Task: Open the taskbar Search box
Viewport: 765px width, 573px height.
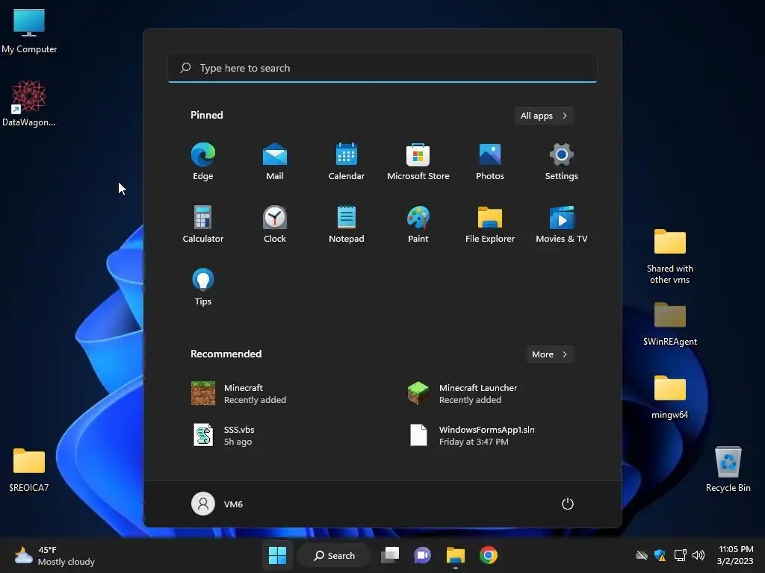Action: [335, 555]
